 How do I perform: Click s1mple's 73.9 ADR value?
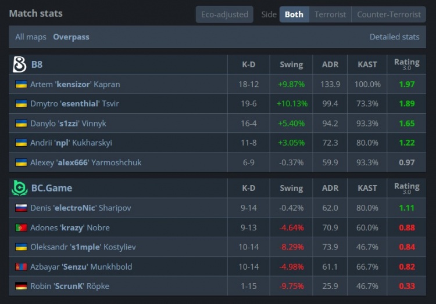pos(330,247)
